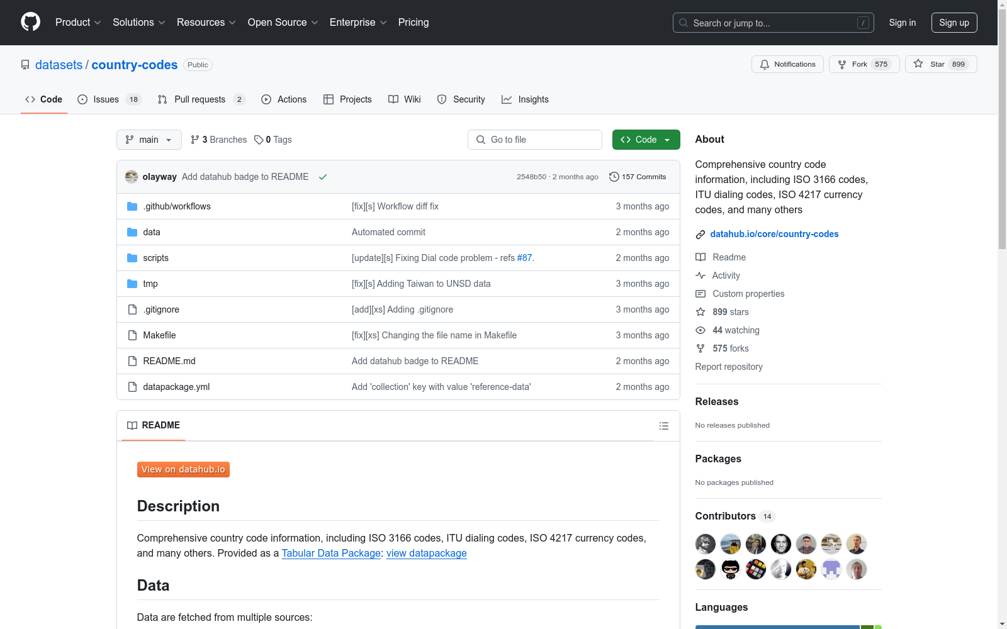This screenshot has width=1007, height=629.
Task: Switch to the Security tab
Action: 461,99
